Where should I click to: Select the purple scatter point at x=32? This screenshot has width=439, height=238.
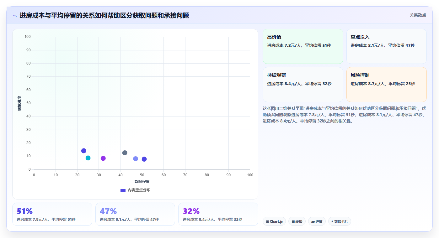pyautogui.click(x=103, y=158)
